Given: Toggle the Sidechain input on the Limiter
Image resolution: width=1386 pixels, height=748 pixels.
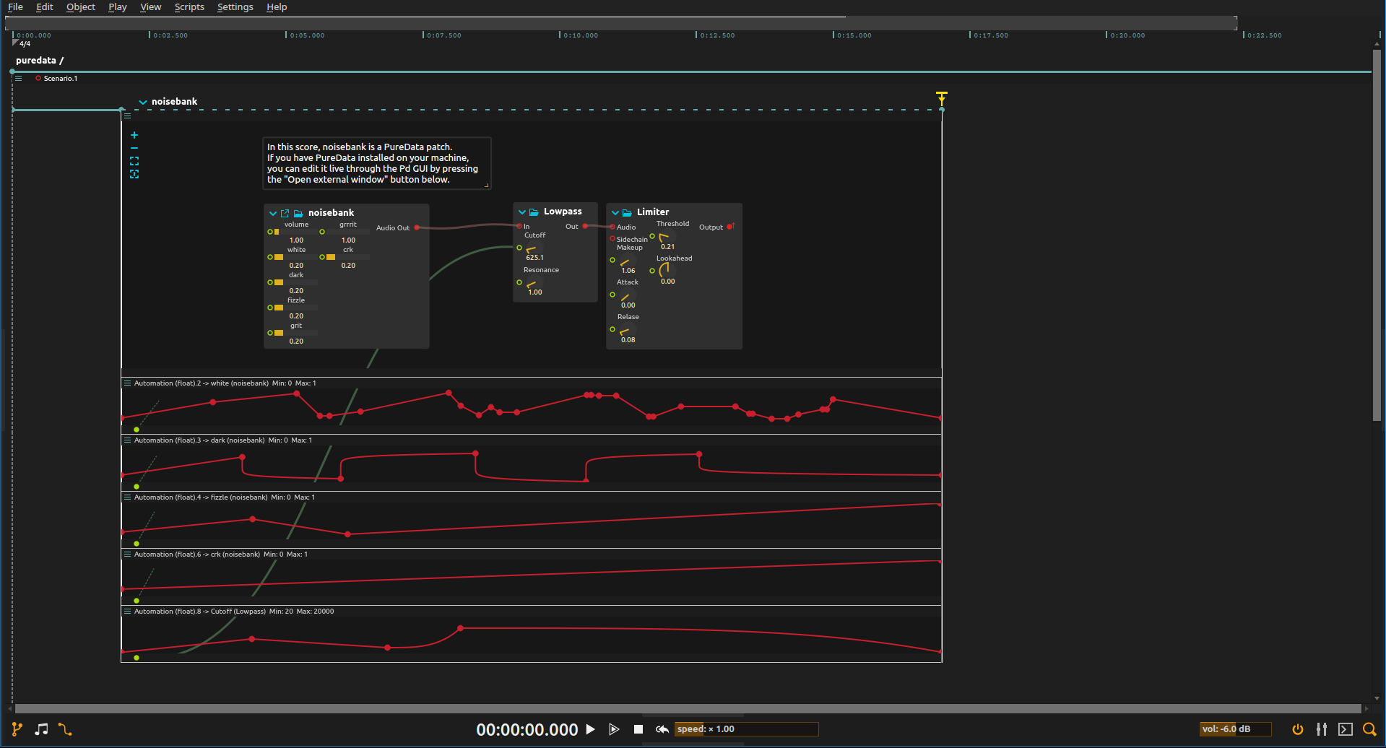Looking at the screenshot, I should pos(612,239).
